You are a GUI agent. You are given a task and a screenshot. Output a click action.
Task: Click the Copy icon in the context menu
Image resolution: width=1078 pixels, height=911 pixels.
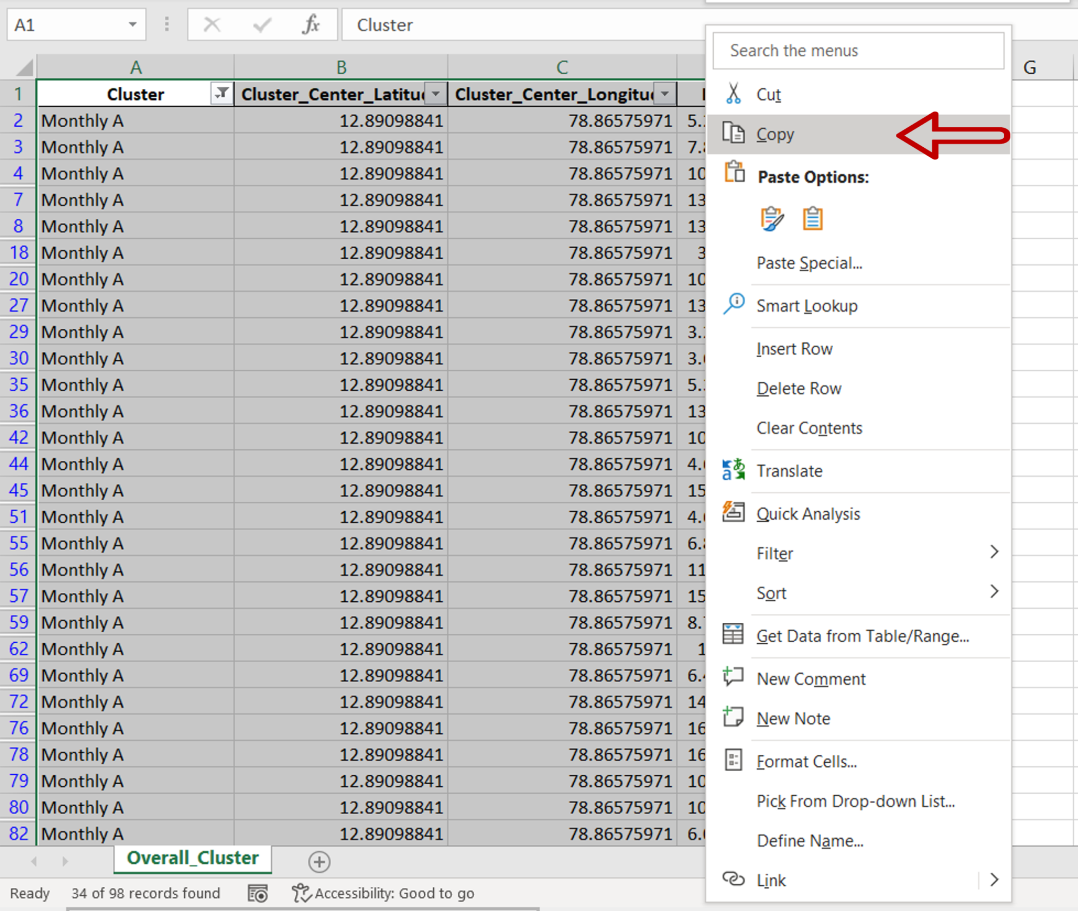[734, 133]
